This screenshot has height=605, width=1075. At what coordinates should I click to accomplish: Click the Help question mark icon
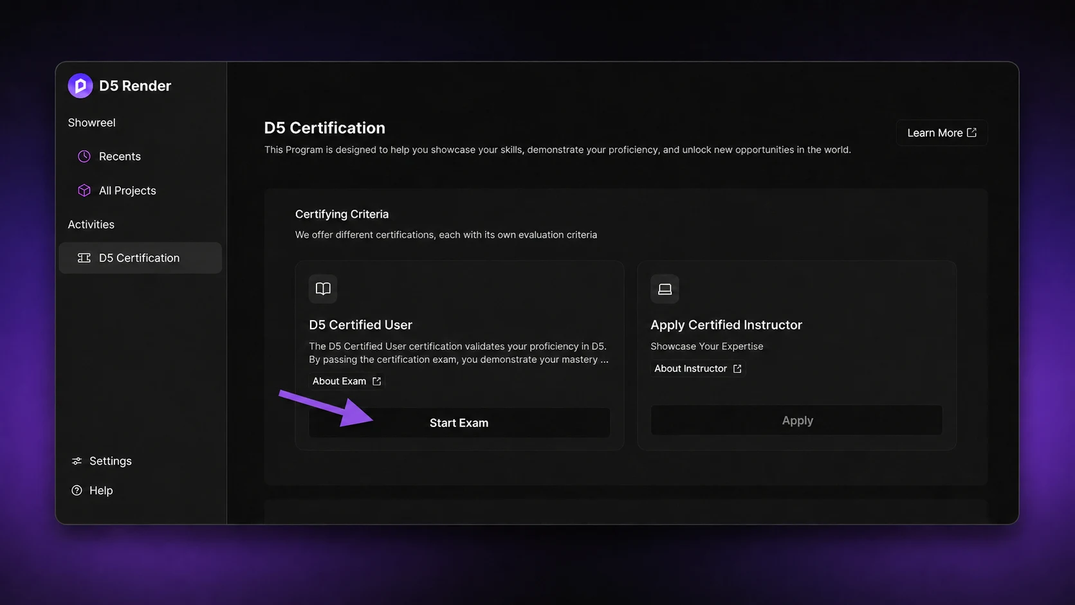pos(77,491)
